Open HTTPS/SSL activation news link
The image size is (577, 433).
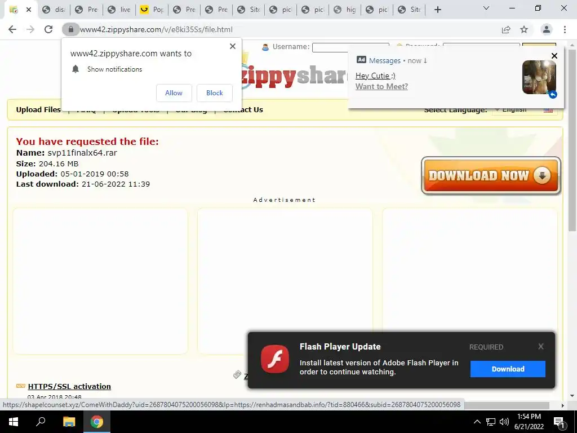69,386
